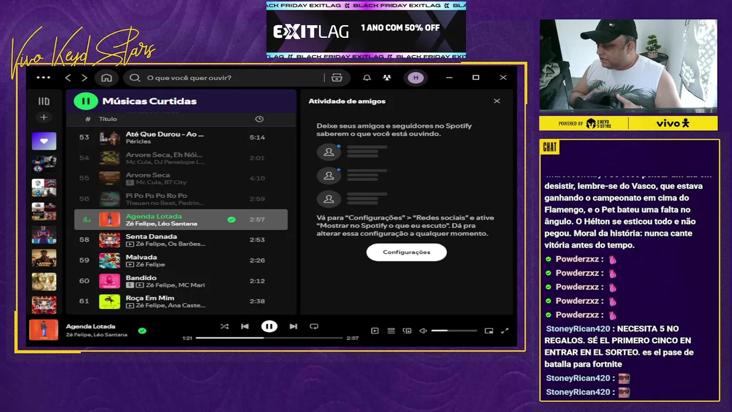This screenshot has height=412, width=732.
Task: Enter full screen with the arrows icon
Action: tap(505, 331)
